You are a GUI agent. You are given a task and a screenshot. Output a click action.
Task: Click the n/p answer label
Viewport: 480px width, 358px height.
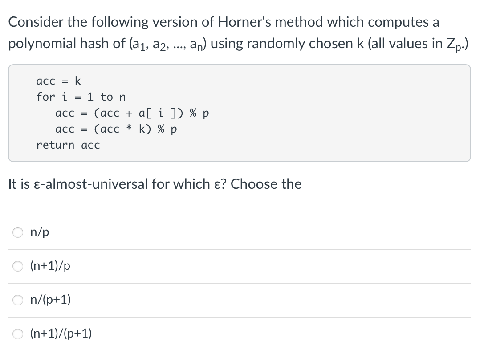pyautogui.click(x=38, y=232)
